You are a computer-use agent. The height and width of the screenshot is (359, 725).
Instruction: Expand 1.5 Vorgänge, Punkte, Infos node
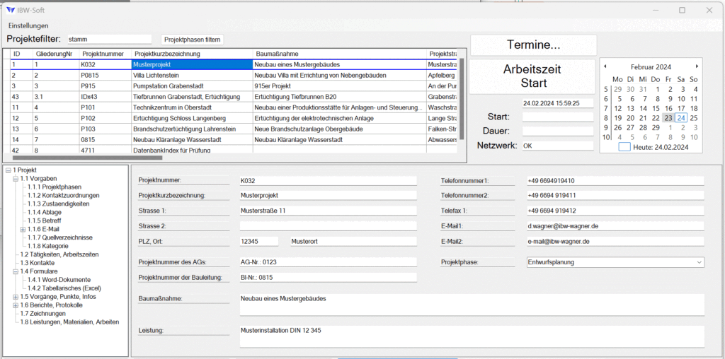[x=16, y=297]
